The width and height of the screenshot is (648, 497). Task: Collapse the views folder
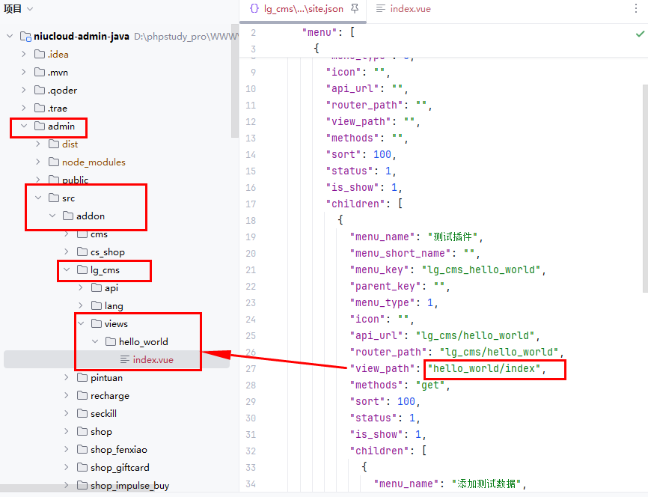tap(82, 324)
